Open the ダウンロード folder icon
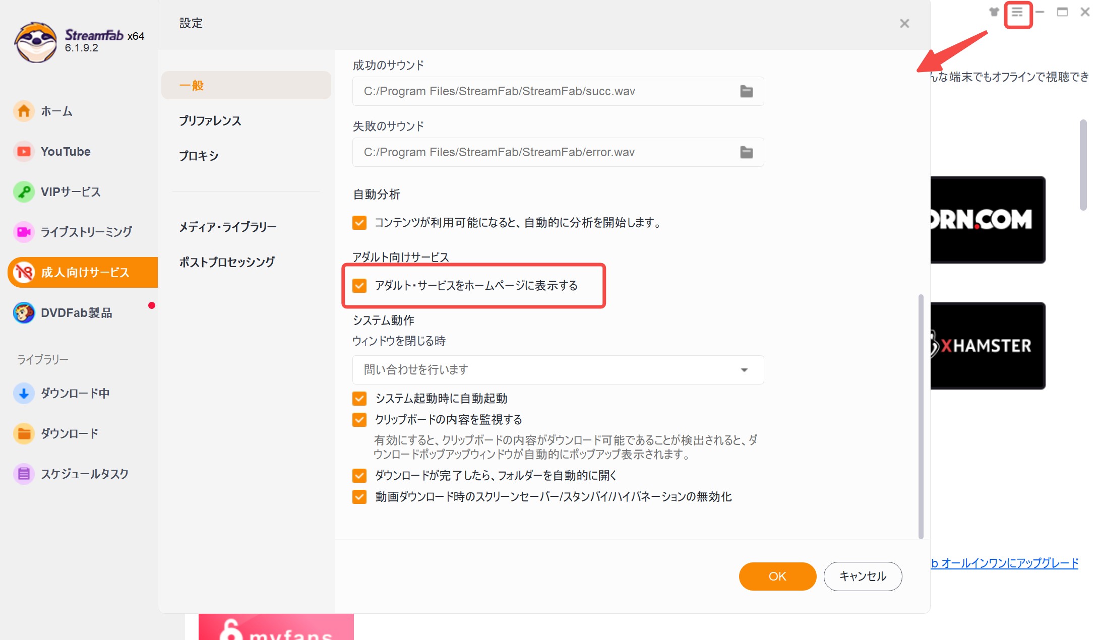Screen dimensions: 1097x640 (x=24, y=433)
